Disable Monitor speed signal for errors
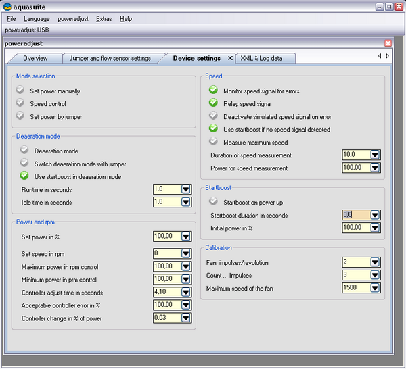The width and height of the screenshot is (406, 369). tap(213, 90)
